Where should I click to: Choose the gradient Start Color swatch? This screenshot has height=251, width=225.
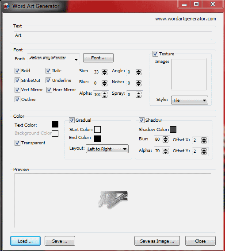(x=98, y=130)
